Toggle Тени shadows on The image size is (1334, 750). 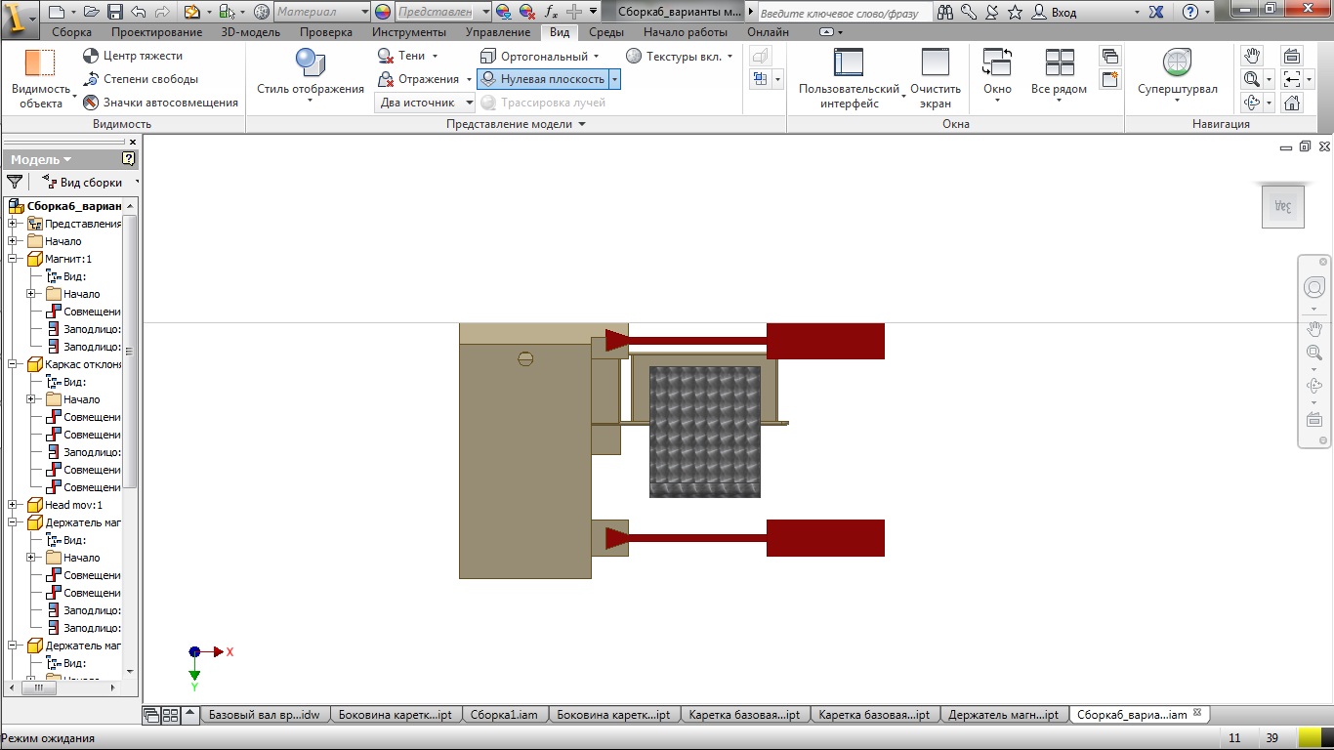(400, 56)
